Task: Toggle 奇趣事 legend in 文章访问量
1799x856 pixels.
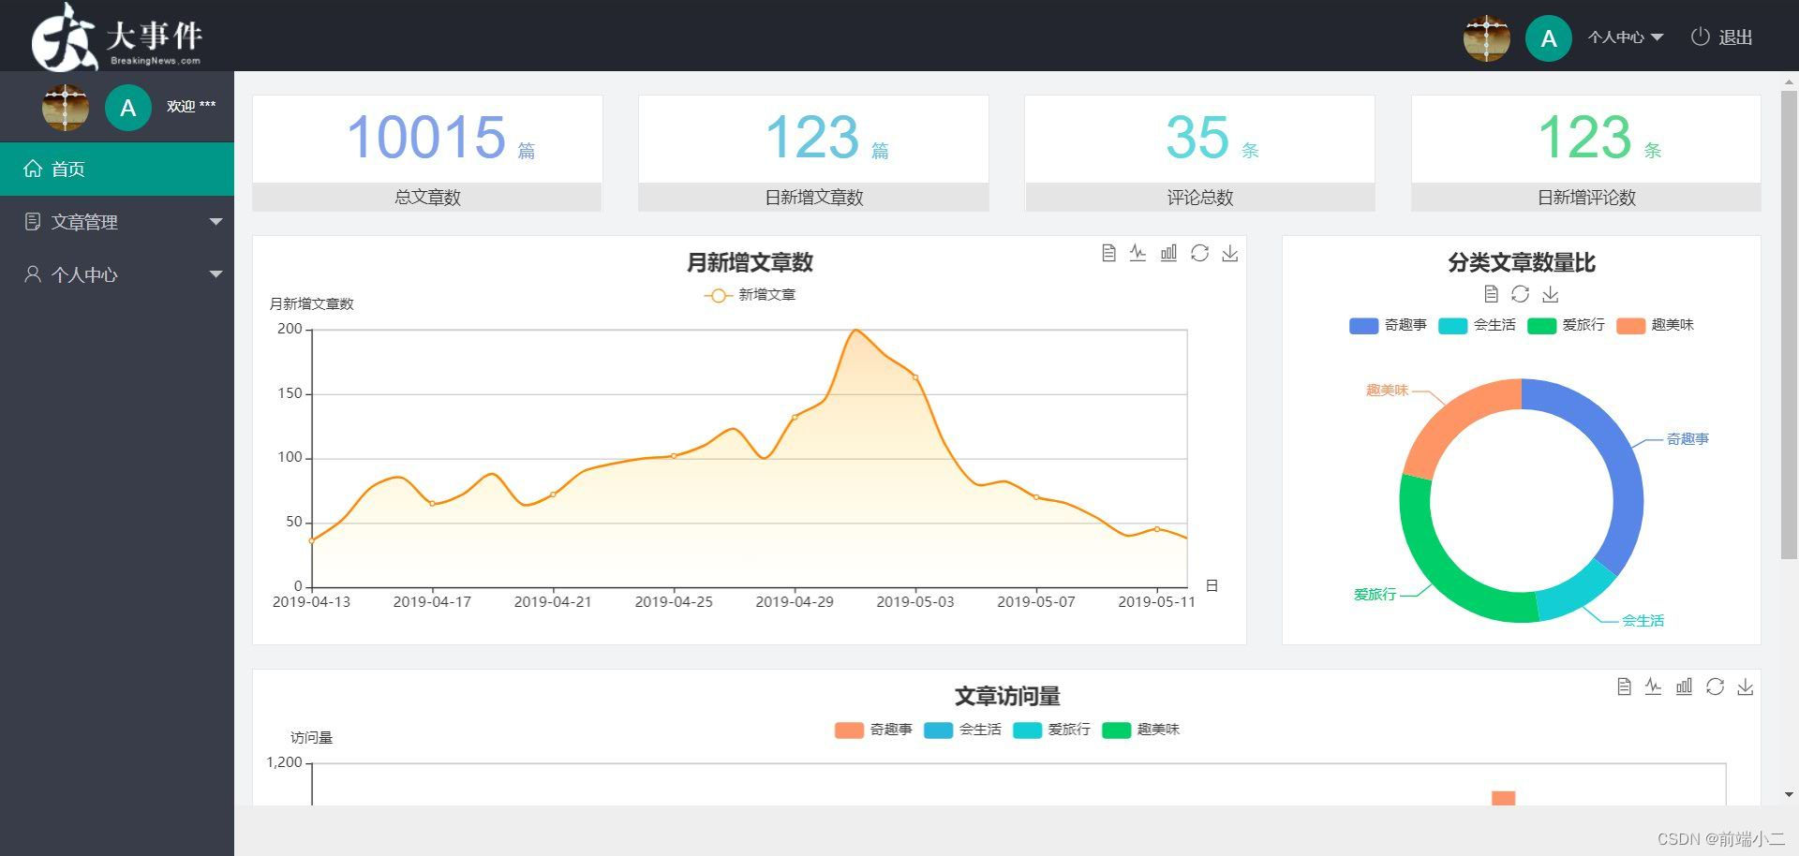Action: [x=873, y=730]
